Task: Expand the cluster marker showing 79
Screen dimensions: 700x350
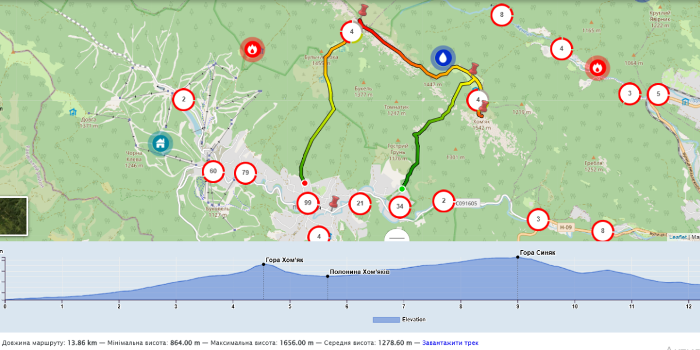Action: [246, 172]
